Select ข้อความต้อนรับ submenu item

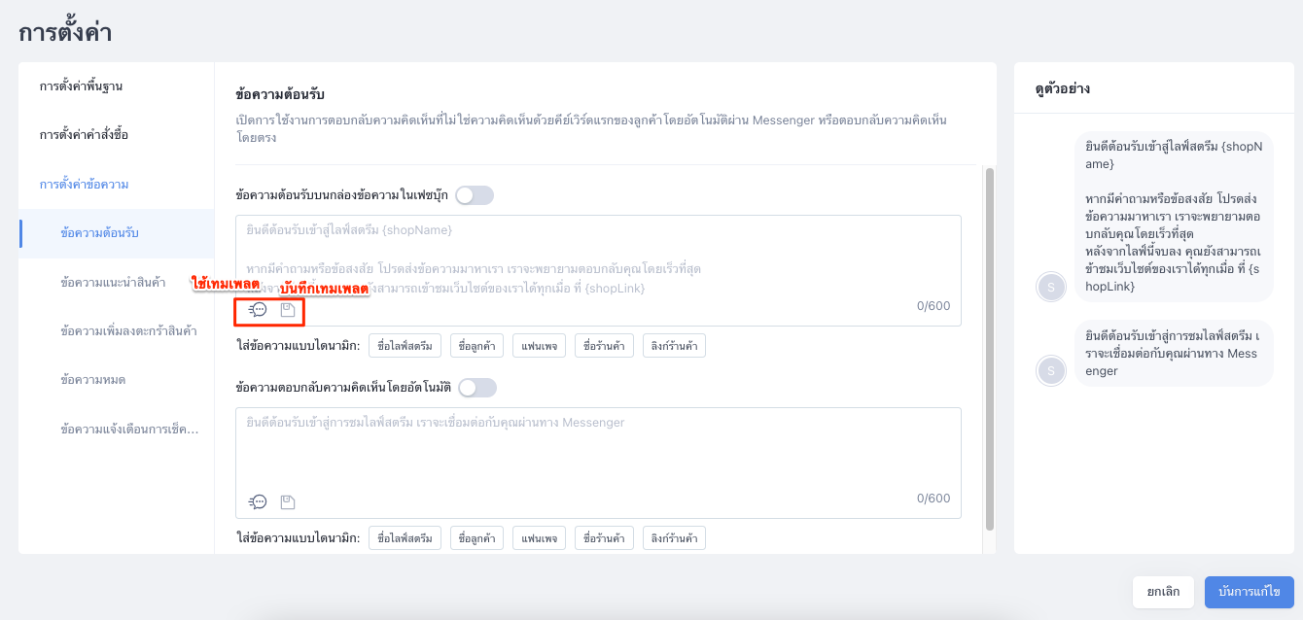click(x=116, y=233)
